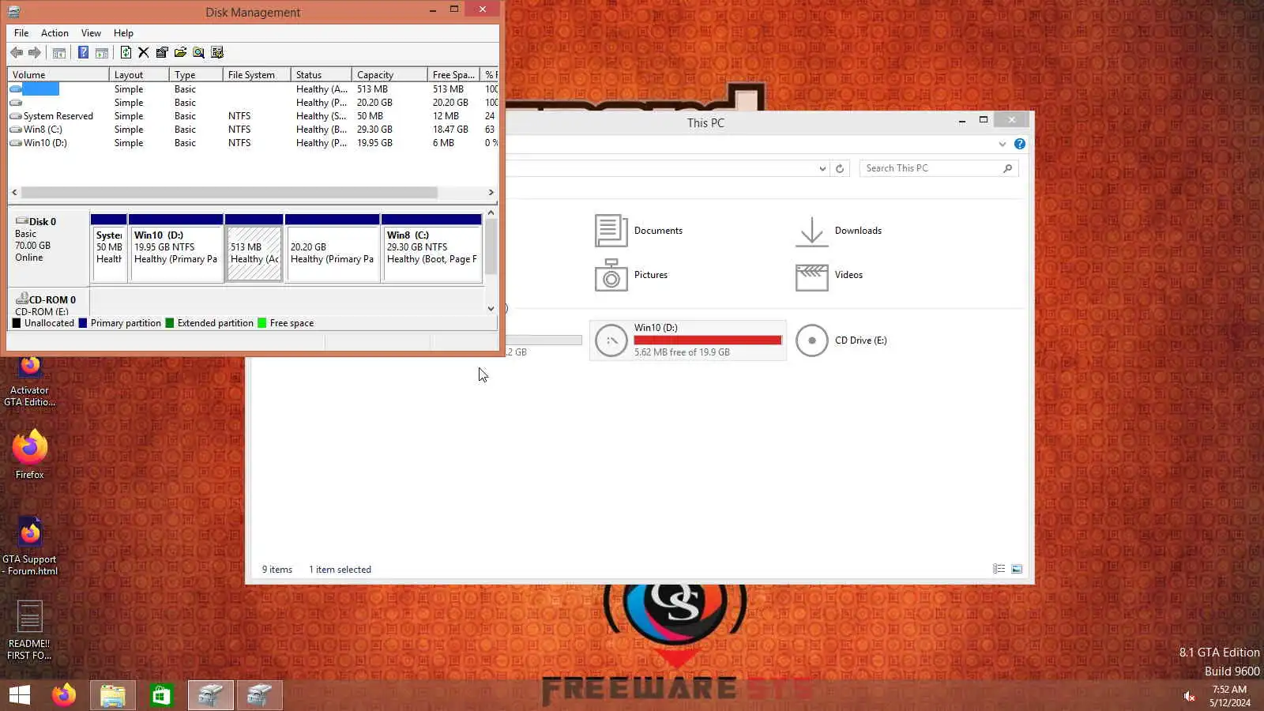Select the Win8 (C:) volume row

(x=253, y=130)
